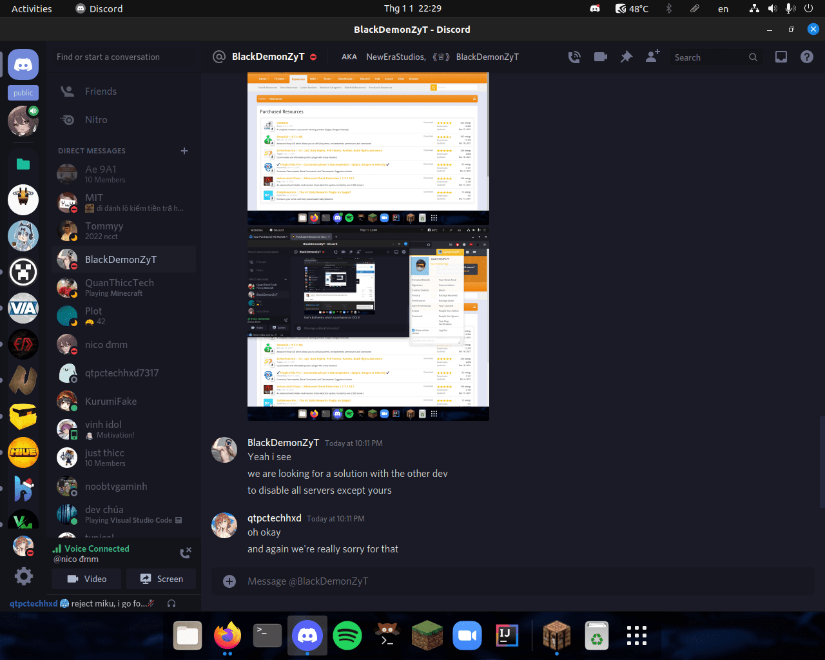Open the Discord inbox
This screenshot has width=825, height=660.
click(x=781, y=57)
